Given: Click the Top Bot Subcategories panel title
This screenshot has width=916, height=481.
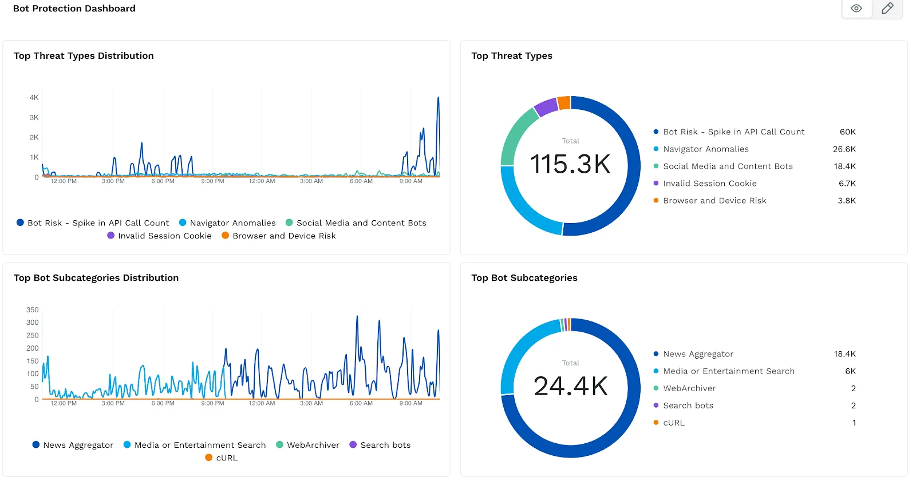Looking at the screenshot, I should click(x=524, y=277).
